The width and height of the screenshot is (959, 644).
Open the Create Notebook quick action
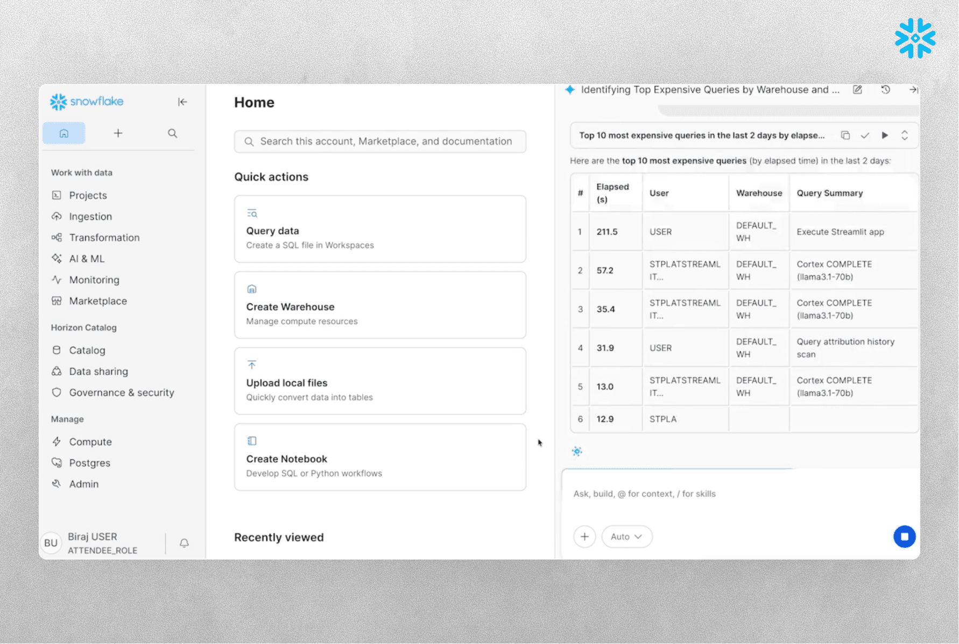point(380,457)
